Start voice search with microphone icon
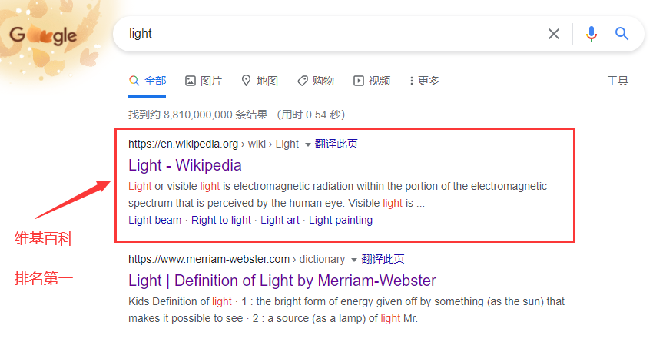This screenshot has height=352, width=653. coord(591,34)
